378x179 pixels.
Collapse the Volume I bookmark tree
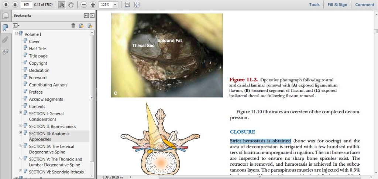pos(16,33)
